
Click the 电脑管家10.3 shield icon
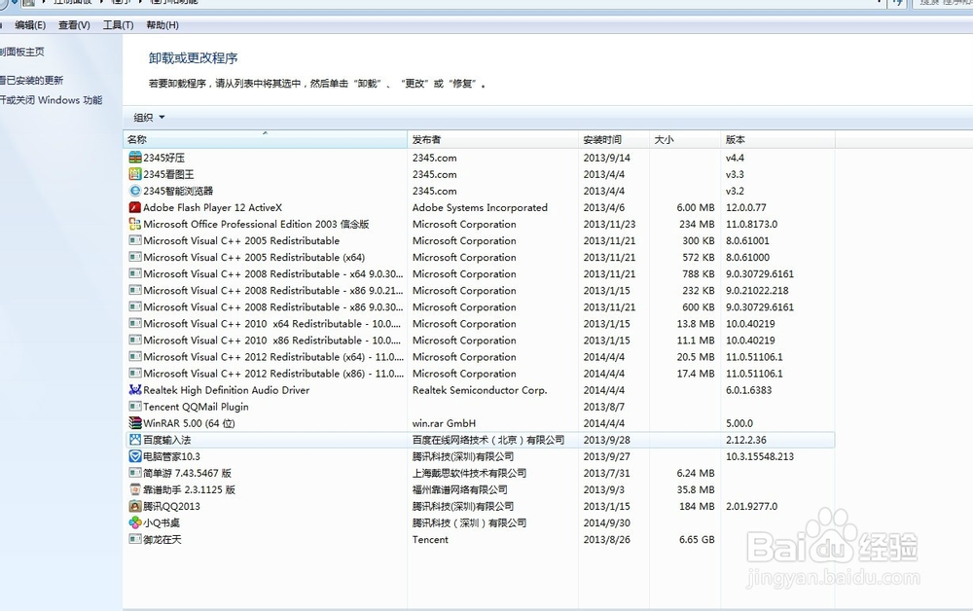point(134,456)
